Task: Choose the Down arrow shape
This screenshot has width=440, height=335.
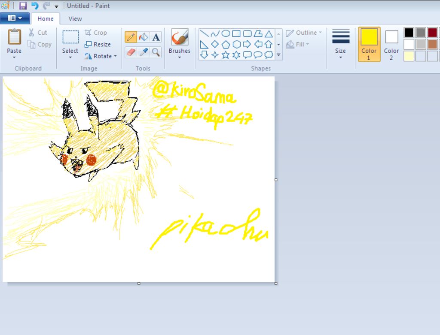Action: [x=204, y=54]
